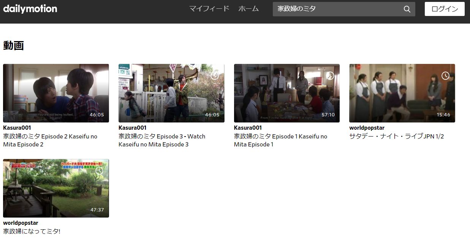470x240 pixels.
Task: Open the Episode 1 video thumbnail
Action: [287, 93]
